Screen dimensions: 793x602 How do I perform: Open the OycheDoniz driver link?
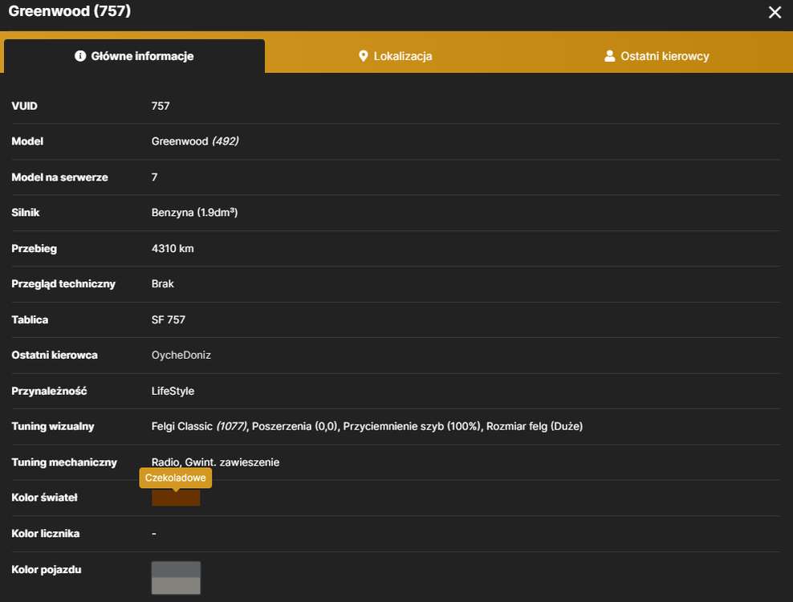(x=181, y=355)
